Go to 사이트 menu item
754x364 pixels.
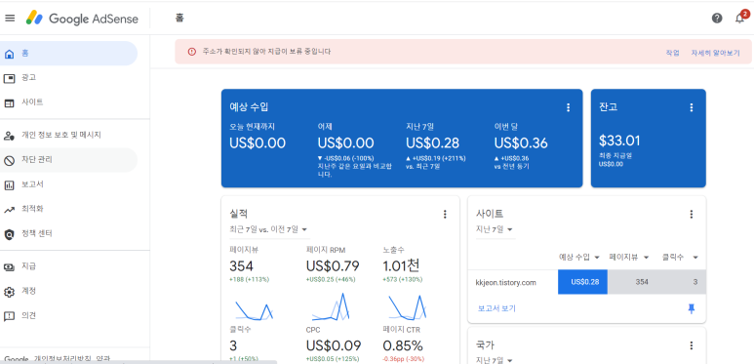[68, 102]
